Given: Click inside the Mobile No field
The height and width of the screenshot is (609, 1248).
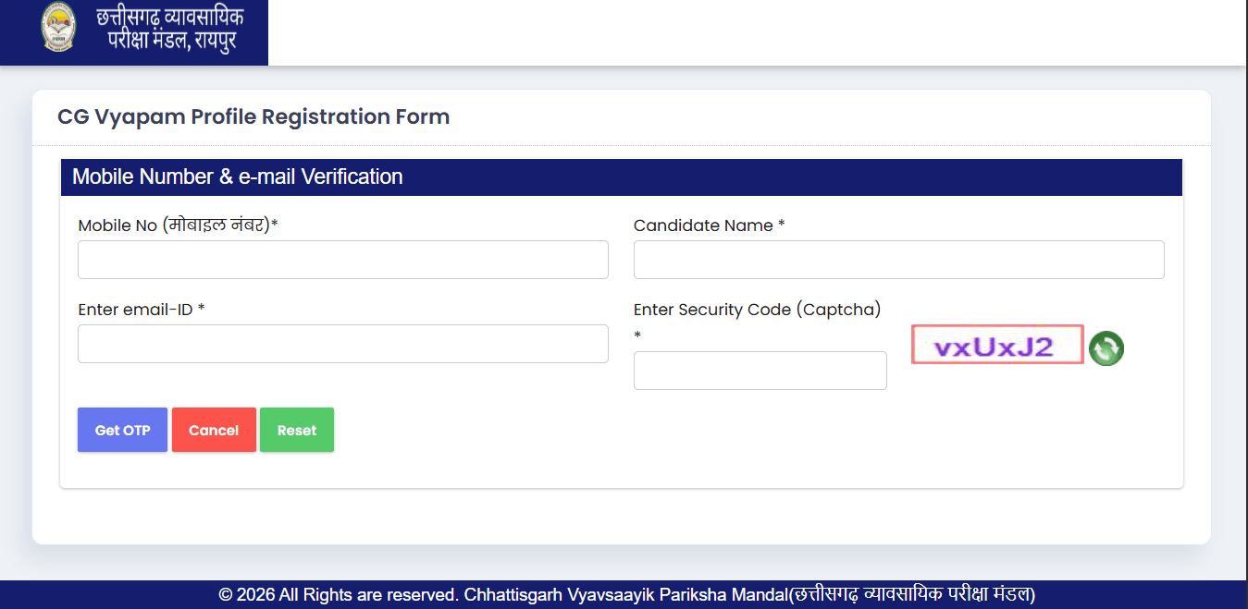Looking at the screenshot, I should [x=342, y=260].
